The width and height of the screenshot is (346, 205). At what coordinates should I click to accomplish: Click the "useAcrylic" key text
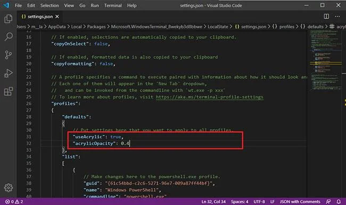89,137
